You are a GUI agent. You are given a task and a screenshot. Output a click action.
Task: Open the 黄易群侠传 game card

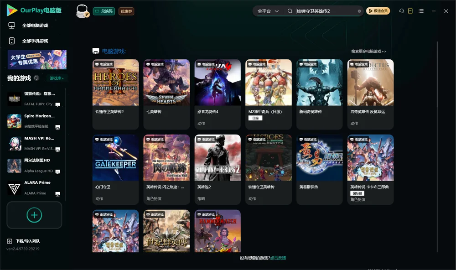click(x=319, y=170)
